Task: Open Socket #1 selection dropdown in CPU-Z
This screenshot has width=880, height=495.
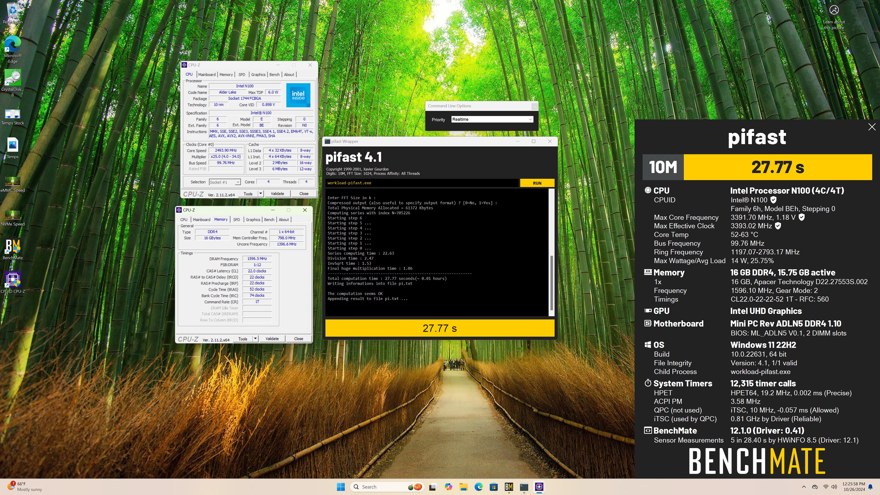Action: pyautogui.click(x=225, y=182)
